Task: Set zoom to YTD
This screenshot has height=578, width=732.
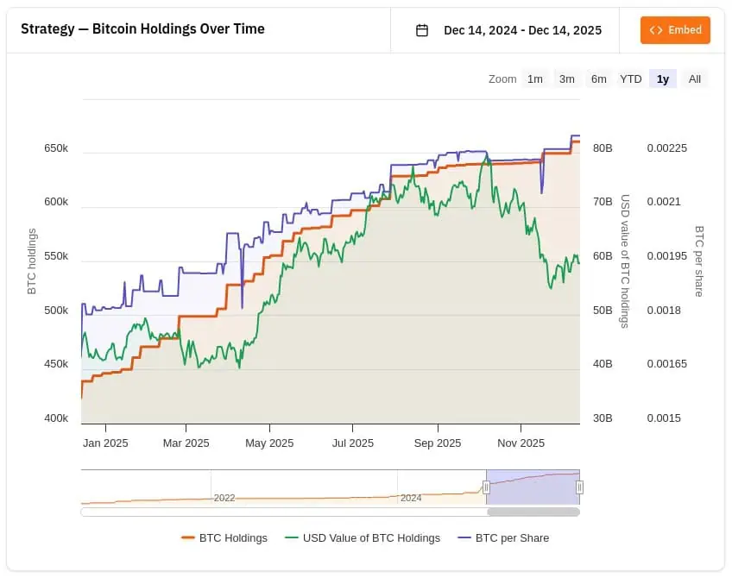Action: click(631, 79)
